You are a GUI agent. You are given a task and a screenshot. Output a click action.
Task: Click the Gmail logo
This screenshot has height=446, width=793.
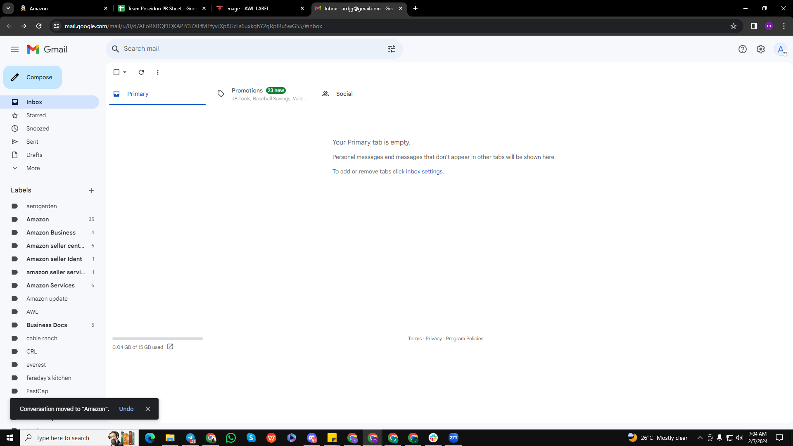[x=47, y=49]
